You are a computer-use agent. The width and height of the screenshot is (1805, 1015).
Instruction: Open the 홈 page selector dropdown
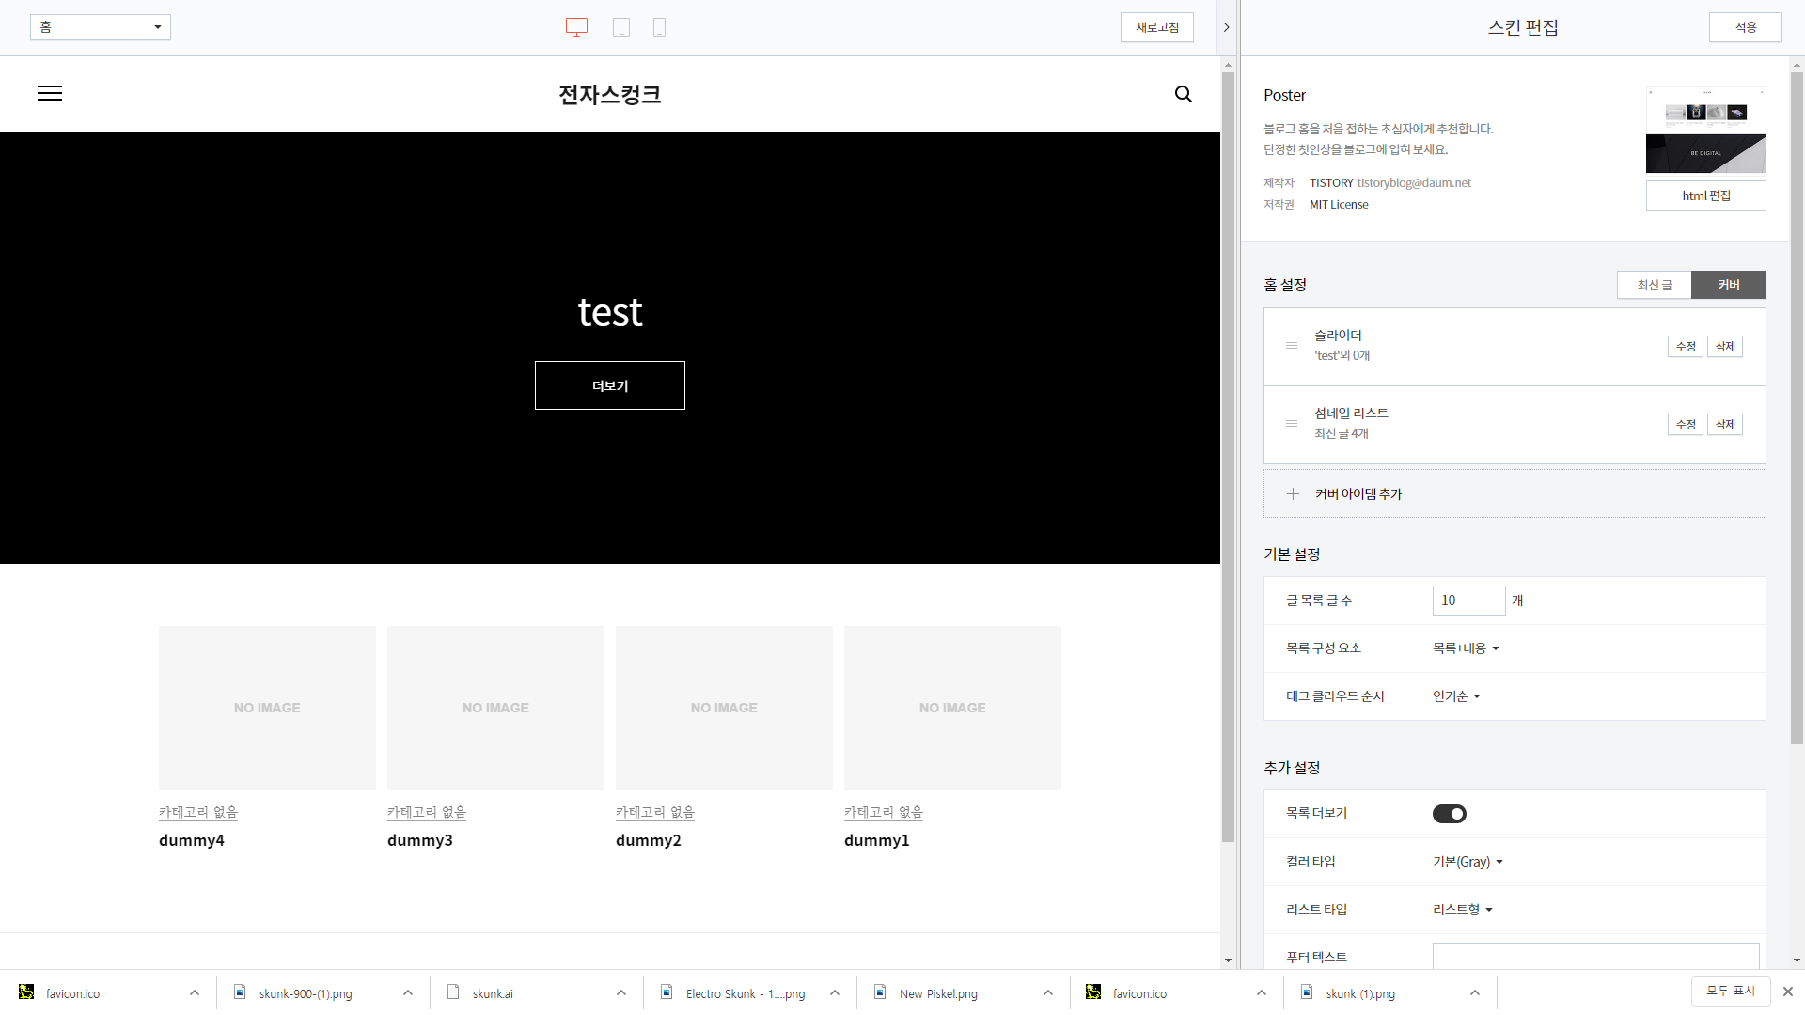tap(101, 27)
